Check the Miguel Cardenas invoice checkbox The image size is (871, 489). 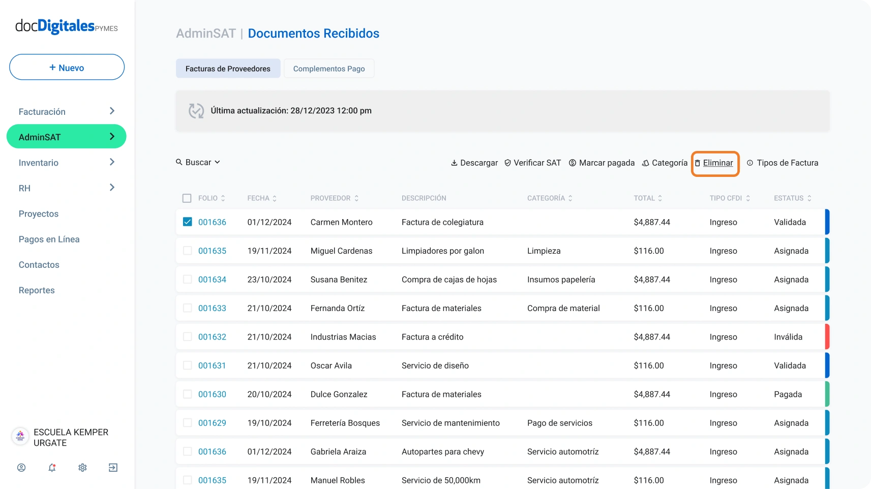click(188, 251)
